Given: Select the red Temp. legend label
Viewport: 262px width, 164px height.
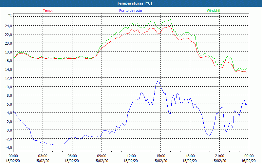Looking at the screenshot, I should [x=48, y=10].
